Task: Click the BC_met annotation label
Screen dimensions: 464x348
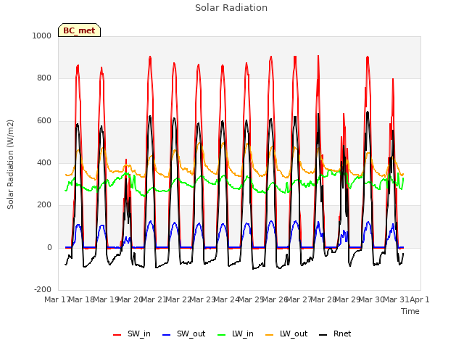Action: click(79, 30)
